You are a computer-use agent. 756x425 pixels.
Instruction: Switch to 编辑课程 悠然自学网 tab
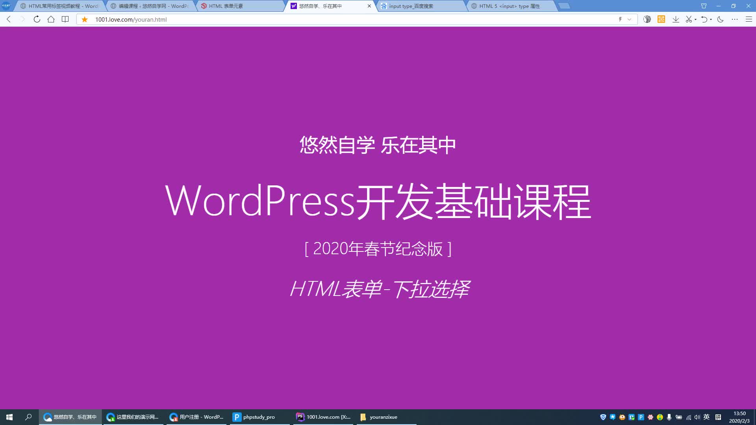pyautogui.click(x=150, y=6)
